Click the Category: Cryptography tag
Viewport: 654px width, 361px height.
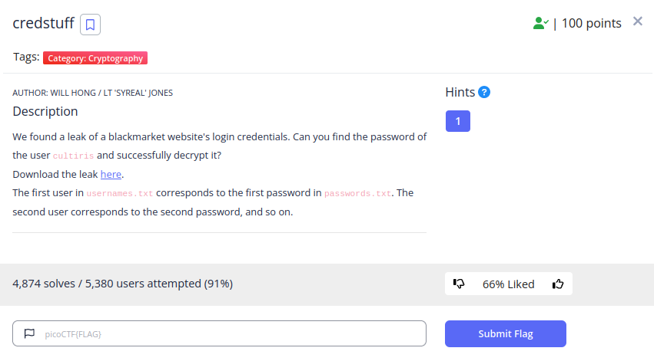pos(95,57)
